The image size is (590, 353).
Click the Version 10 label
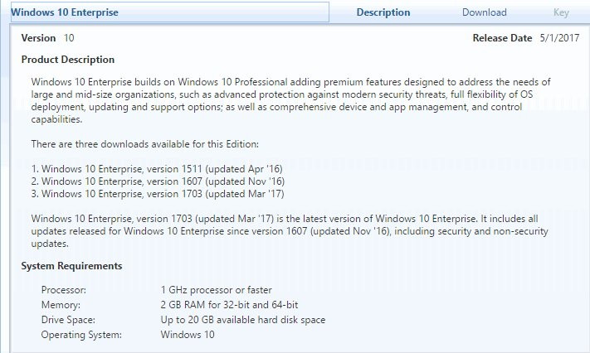click(48, 38)
